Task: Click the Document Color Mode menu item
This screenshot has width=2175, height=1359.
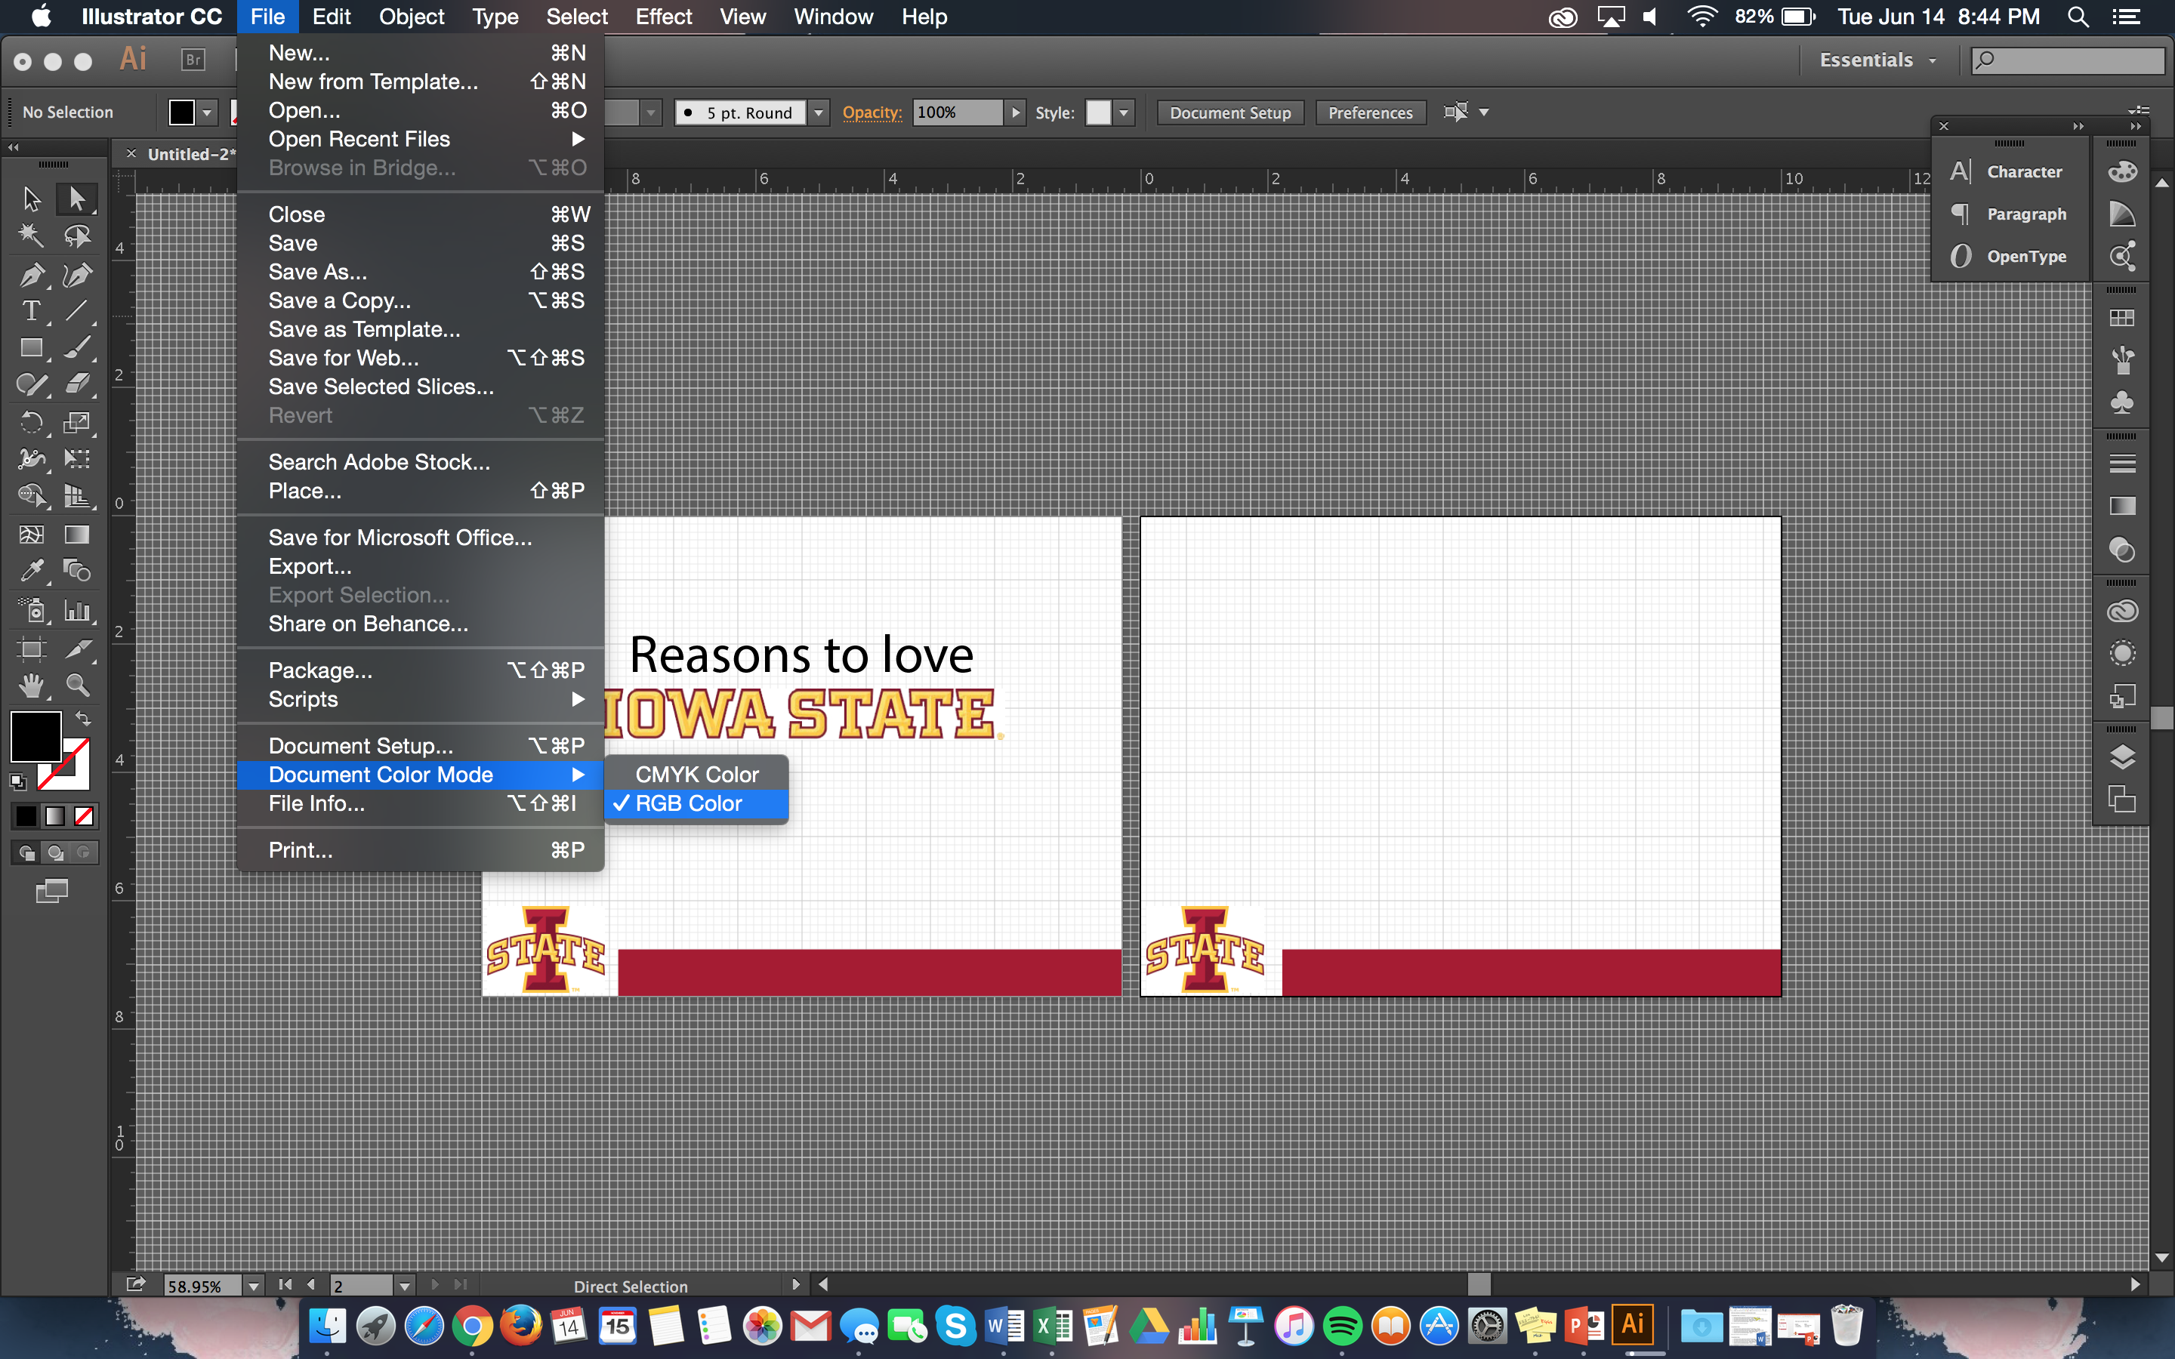Action: click(382, 773)
